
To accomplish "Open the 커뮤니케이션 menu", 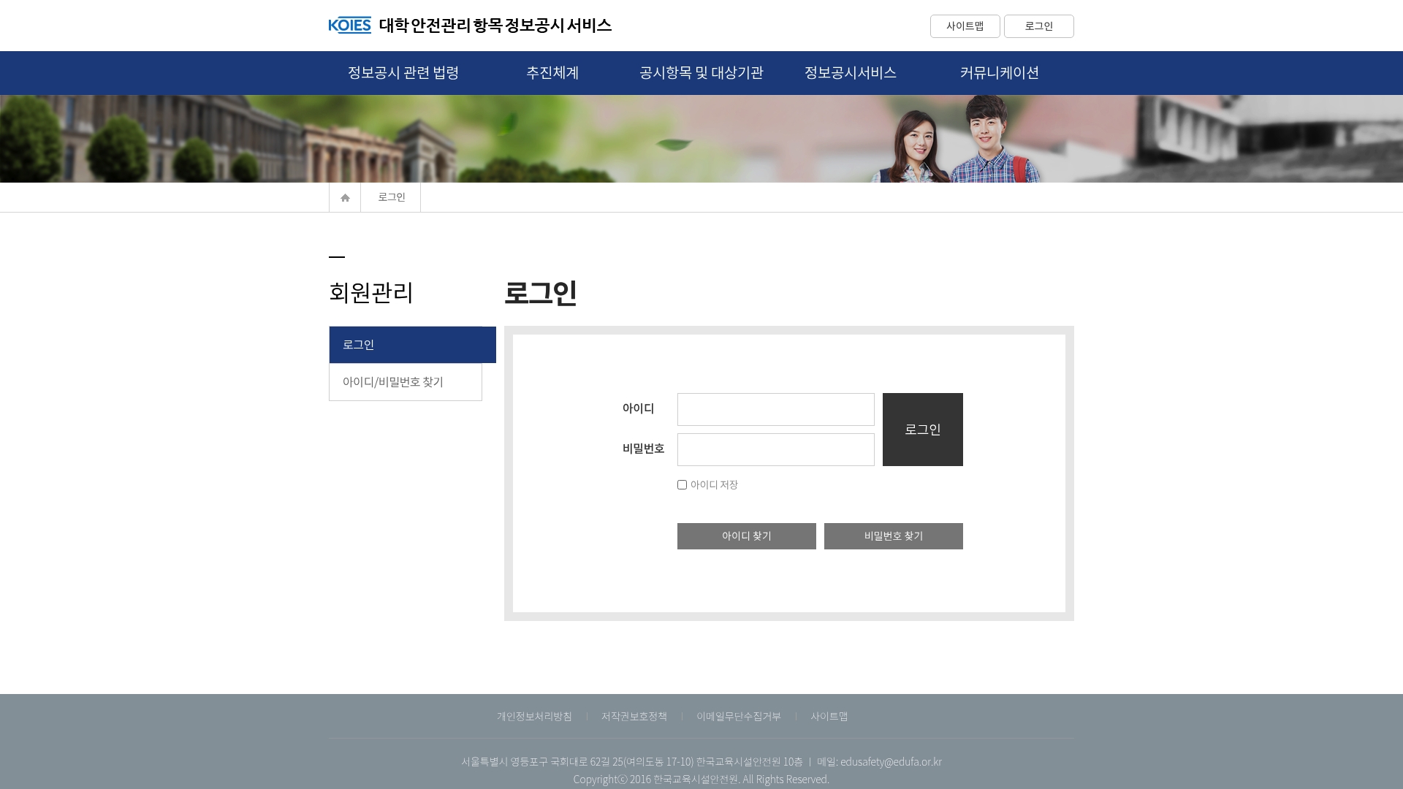I will (999, 72).
